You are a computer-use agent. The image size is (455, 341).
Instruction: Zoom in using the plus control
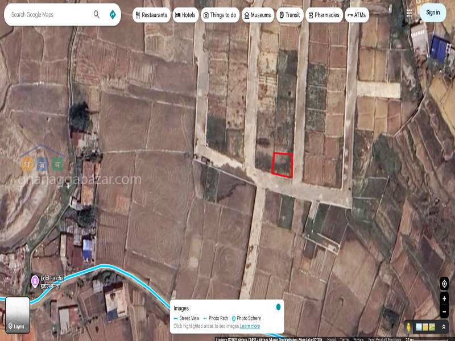tap(445, 297)
